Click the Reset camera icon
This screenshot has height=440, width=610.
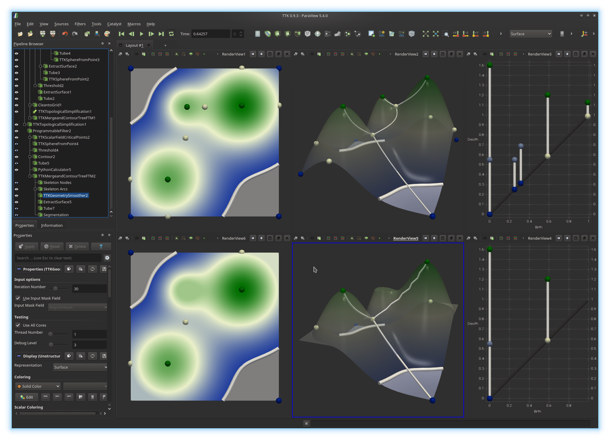425,34
